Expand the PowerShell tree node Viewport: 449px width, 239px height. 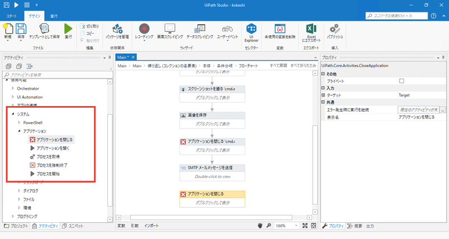(x=19, y=122)
